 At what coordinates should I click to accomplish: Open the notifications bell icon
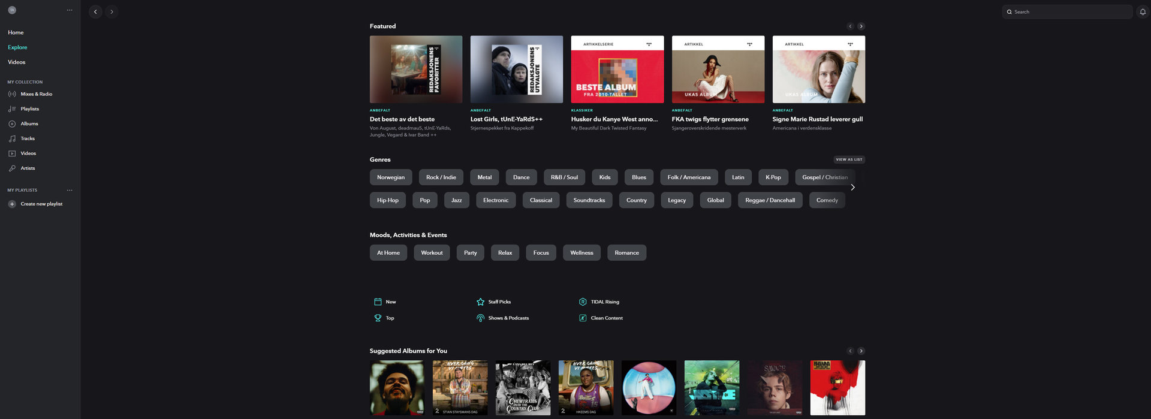(x=1143, y=12)
